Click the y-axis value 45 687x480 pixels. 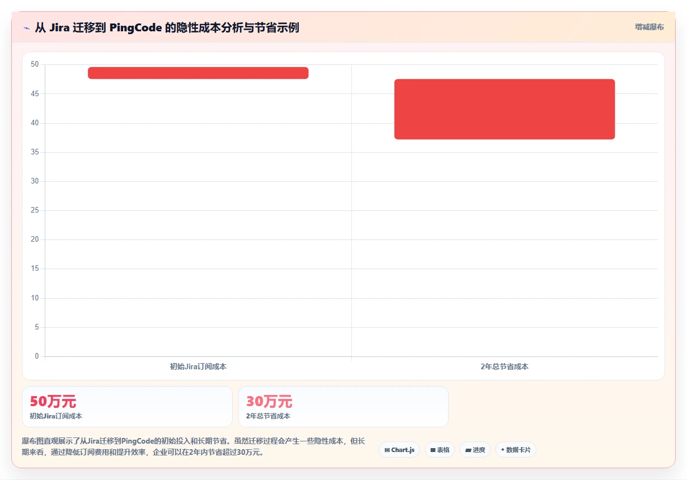(35, 94)
